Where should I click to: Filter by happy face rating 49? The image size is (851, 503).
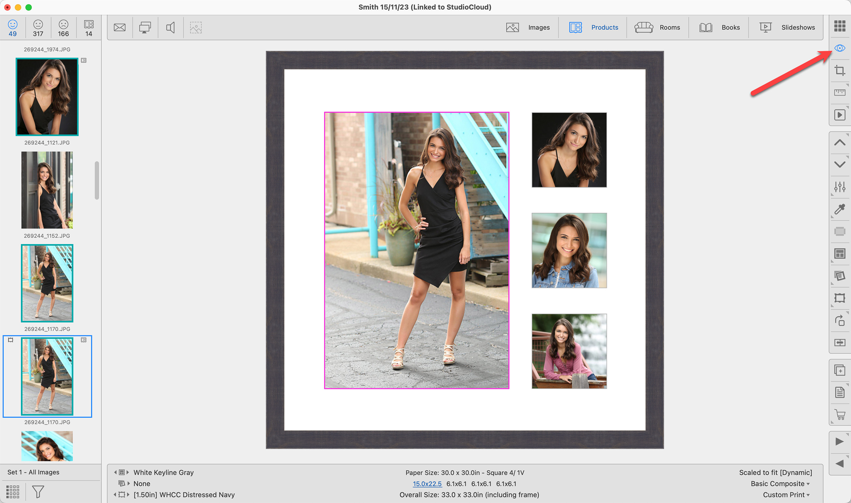pos(12,28)
